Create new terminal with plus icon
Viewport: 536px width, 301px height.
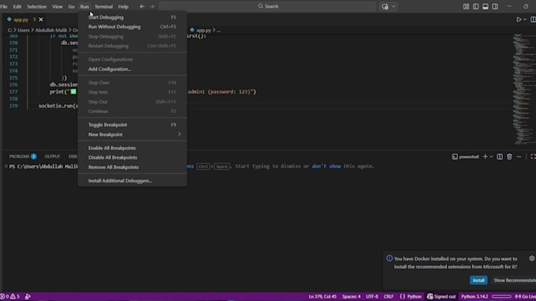point(485,157)
